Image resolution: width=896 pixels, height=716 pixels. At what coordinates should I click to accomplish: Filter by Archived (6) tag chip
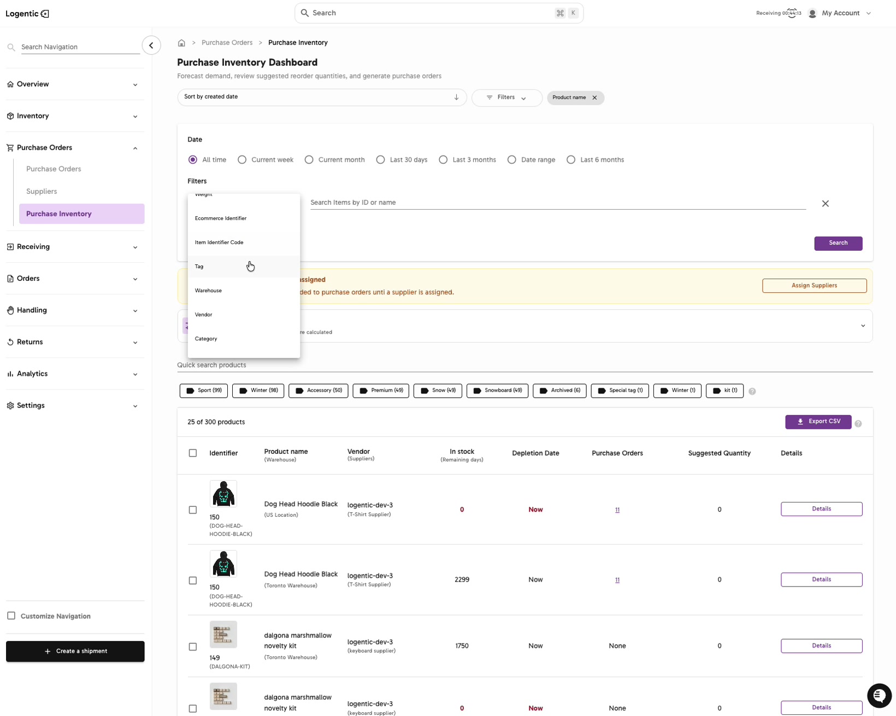click(x=559, y=390)
